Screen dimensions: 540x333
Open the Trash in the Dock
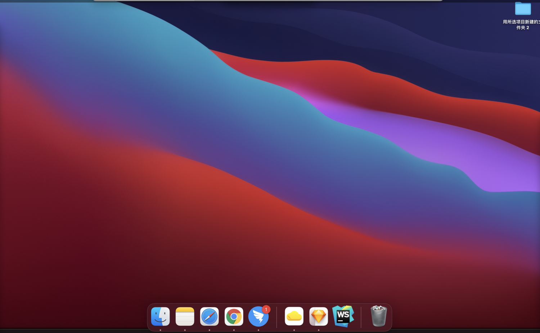coord(379,316)
